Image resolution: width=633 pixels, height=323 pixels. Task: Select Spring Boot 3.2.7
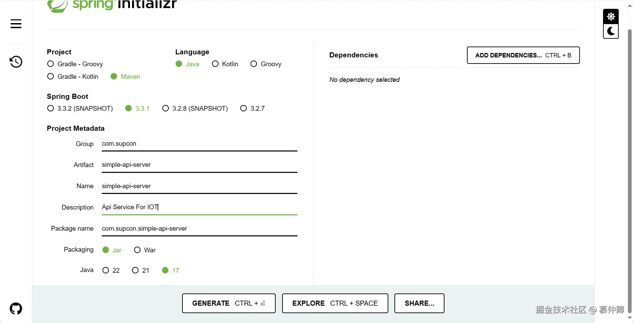[252, 108]
